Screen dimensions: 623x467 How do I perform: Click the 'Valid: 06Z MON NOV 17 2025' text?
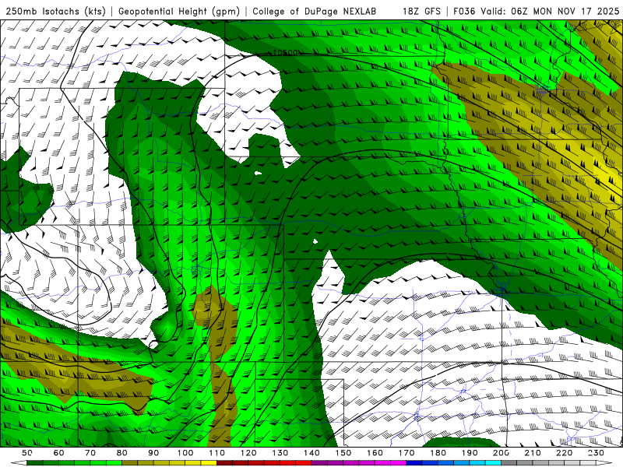point(550,12)
